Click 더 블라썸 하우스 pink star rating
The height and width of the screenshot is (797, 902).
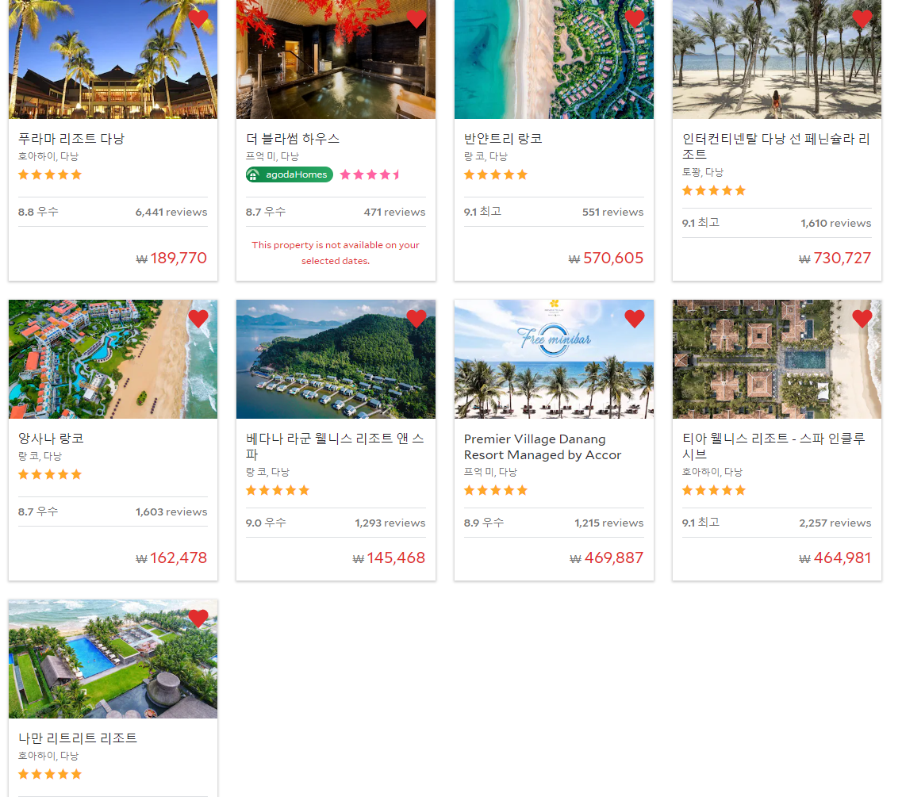[x=370, y=174]
